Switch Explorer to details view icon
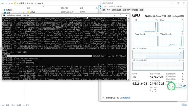The width and height of the screenshot is (188, 106). pyautogui.click(x=183, y=105)
